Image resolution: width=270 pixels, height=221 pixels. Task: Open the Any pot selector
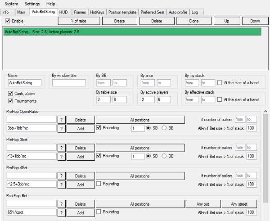pos(203,204)
